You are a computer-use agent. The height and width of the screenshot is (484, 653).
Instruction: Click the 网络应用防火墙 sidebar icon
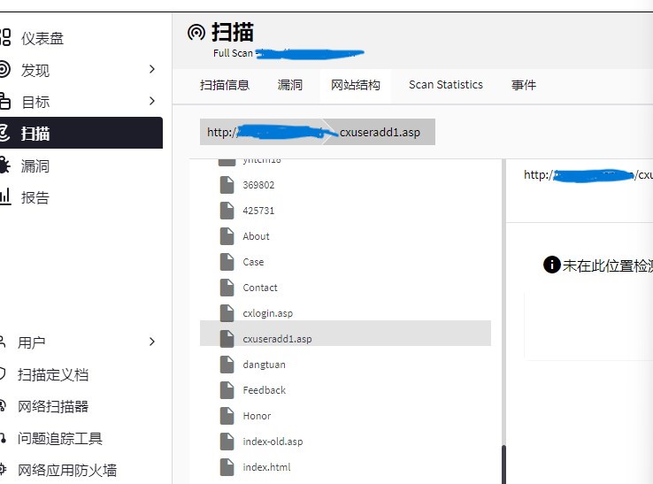pos(3,469)
